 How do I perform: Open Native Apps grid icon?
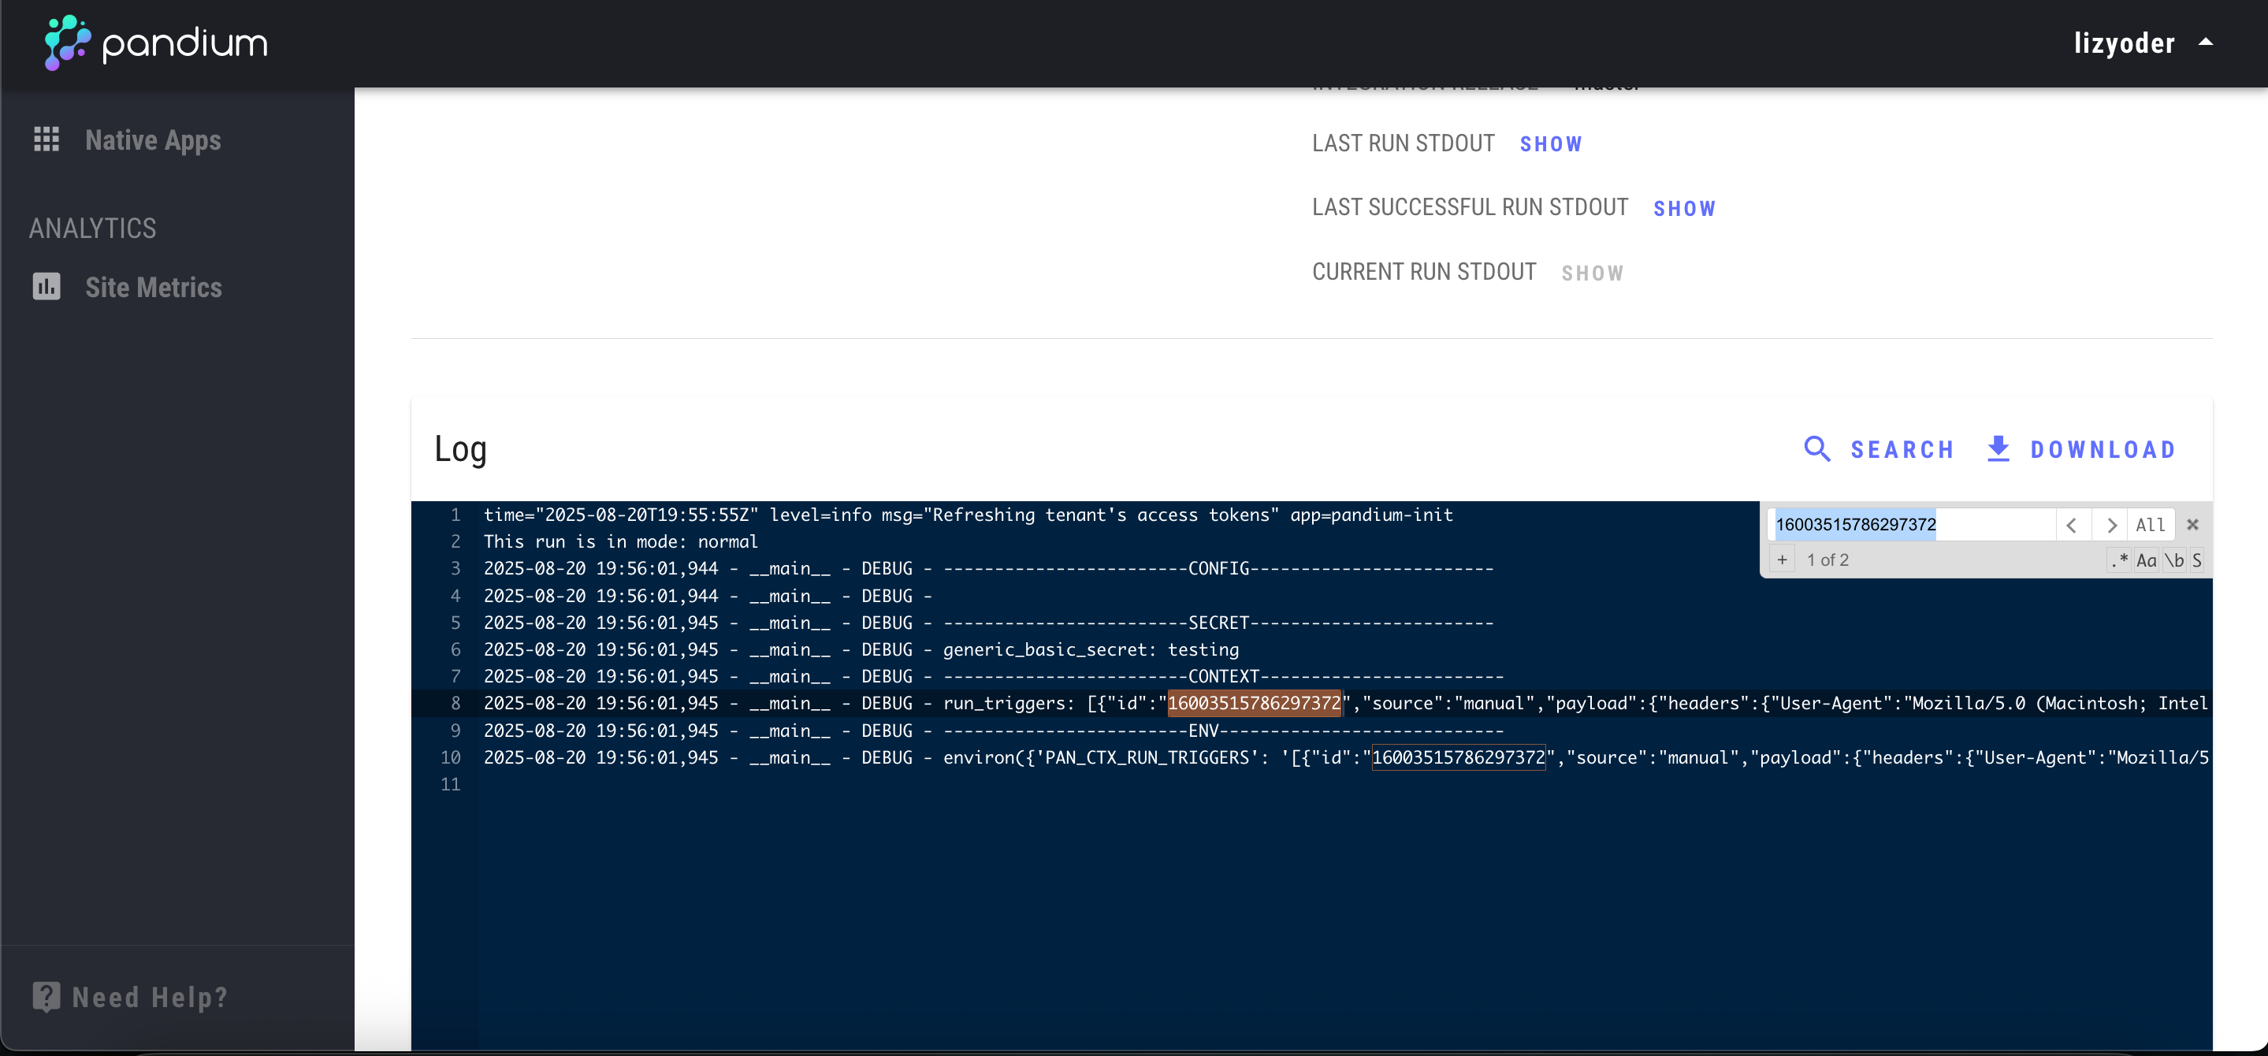pos(46,139)
